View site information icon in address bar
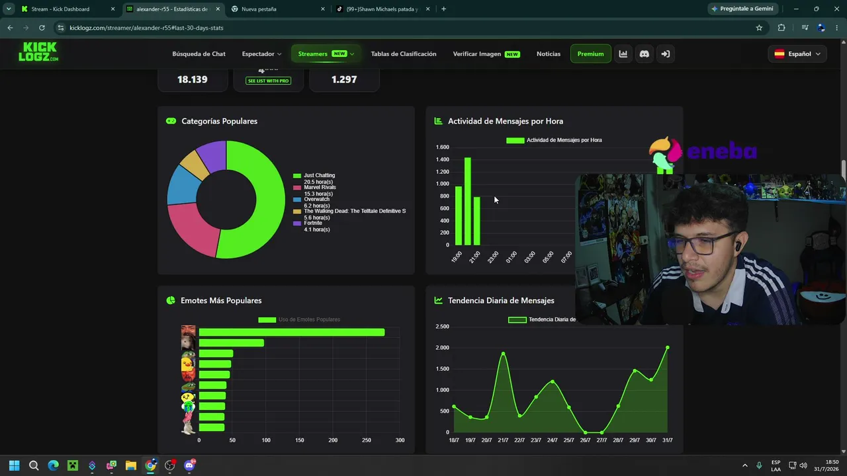847x476 pixels. (x=60, y=28)
